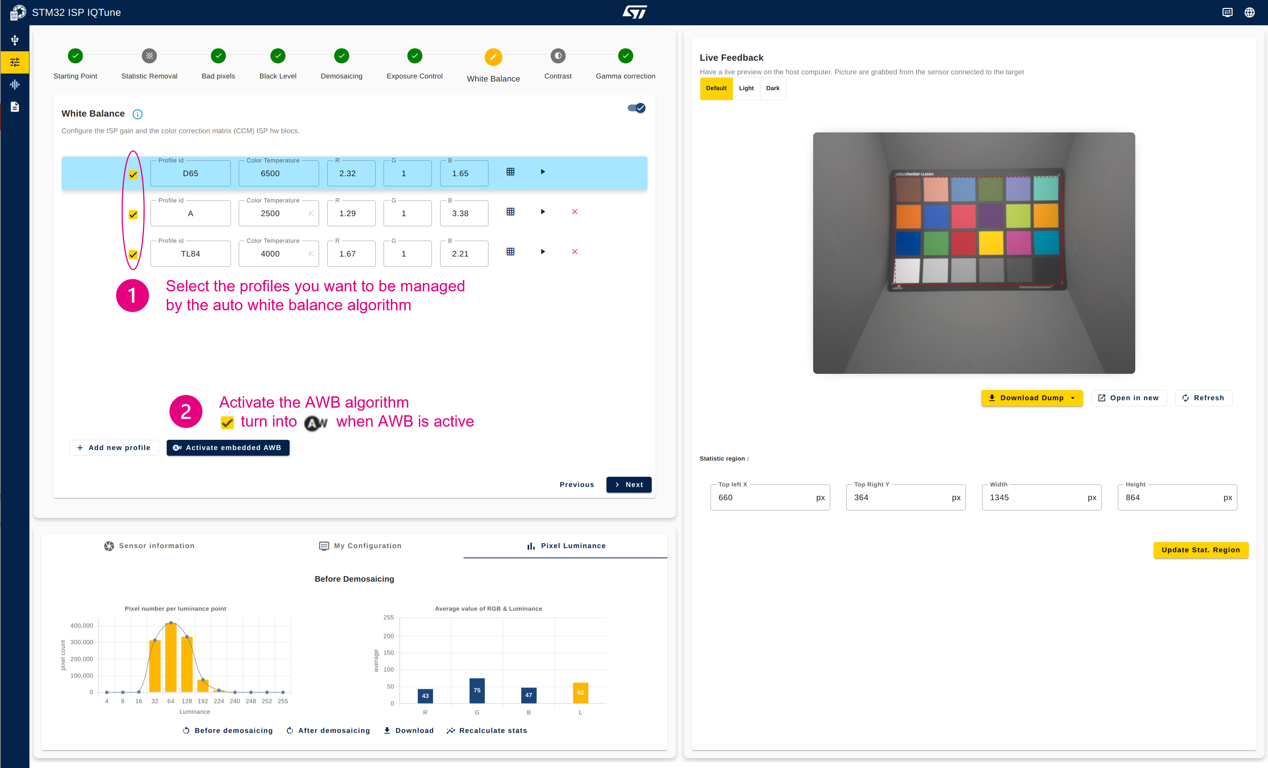The height and width of the screenshot is (768, 1268).
Task: Click the play arrow icon on TL84 profile row
Action: pos(542,252)
